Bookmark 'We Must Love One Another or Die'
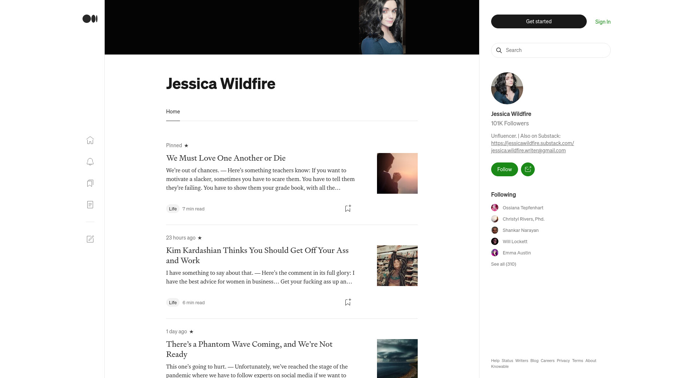 point(348,208)
